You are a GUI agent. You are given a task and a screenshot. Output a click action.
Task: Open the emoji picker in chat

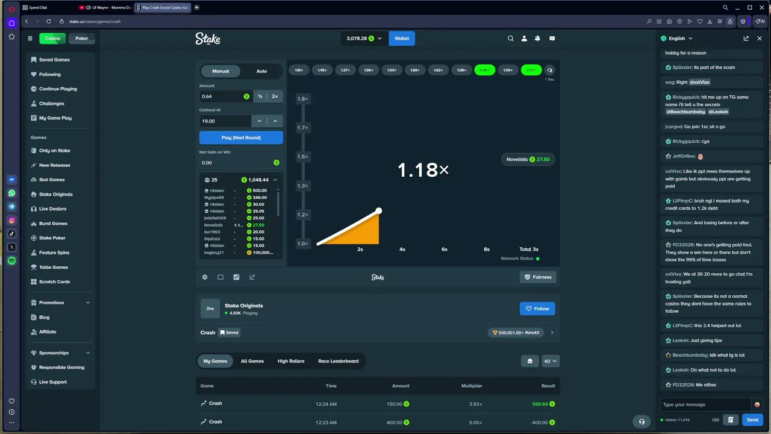pyautogui.click(x=757, y=404)
